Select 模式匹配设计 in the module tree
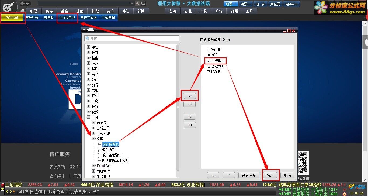 tap(112, 155)
